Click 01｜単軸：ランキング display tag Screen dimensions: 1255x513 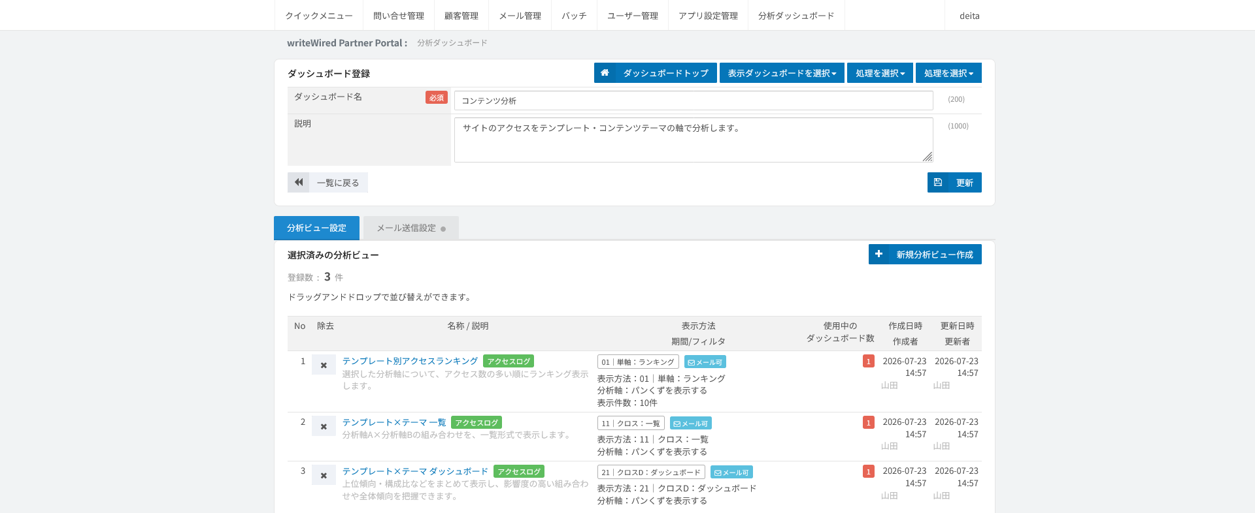[x=638, y=362]
